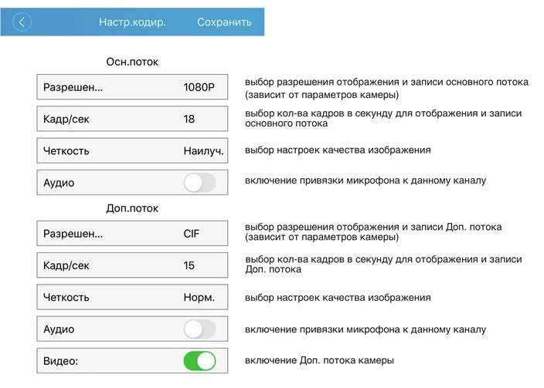This screenshot has height=388, width=544.
Task: Select the Осн.поток section heading
Action: 132,62
